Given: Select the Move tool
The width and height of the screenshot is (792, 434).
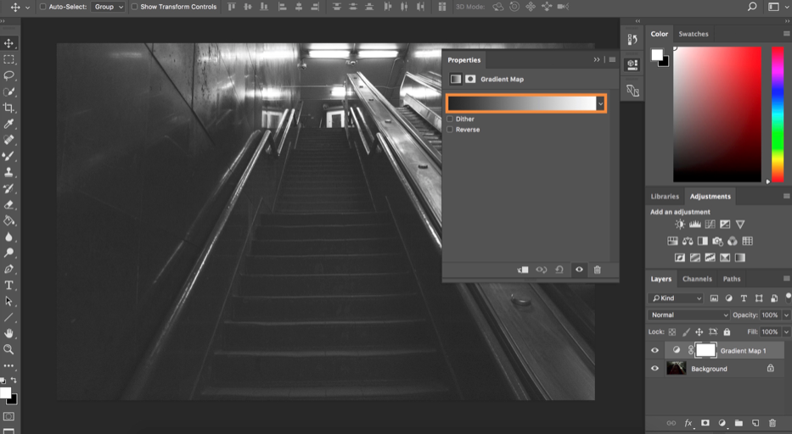Looking at the screenshot, I should [8, 43].
